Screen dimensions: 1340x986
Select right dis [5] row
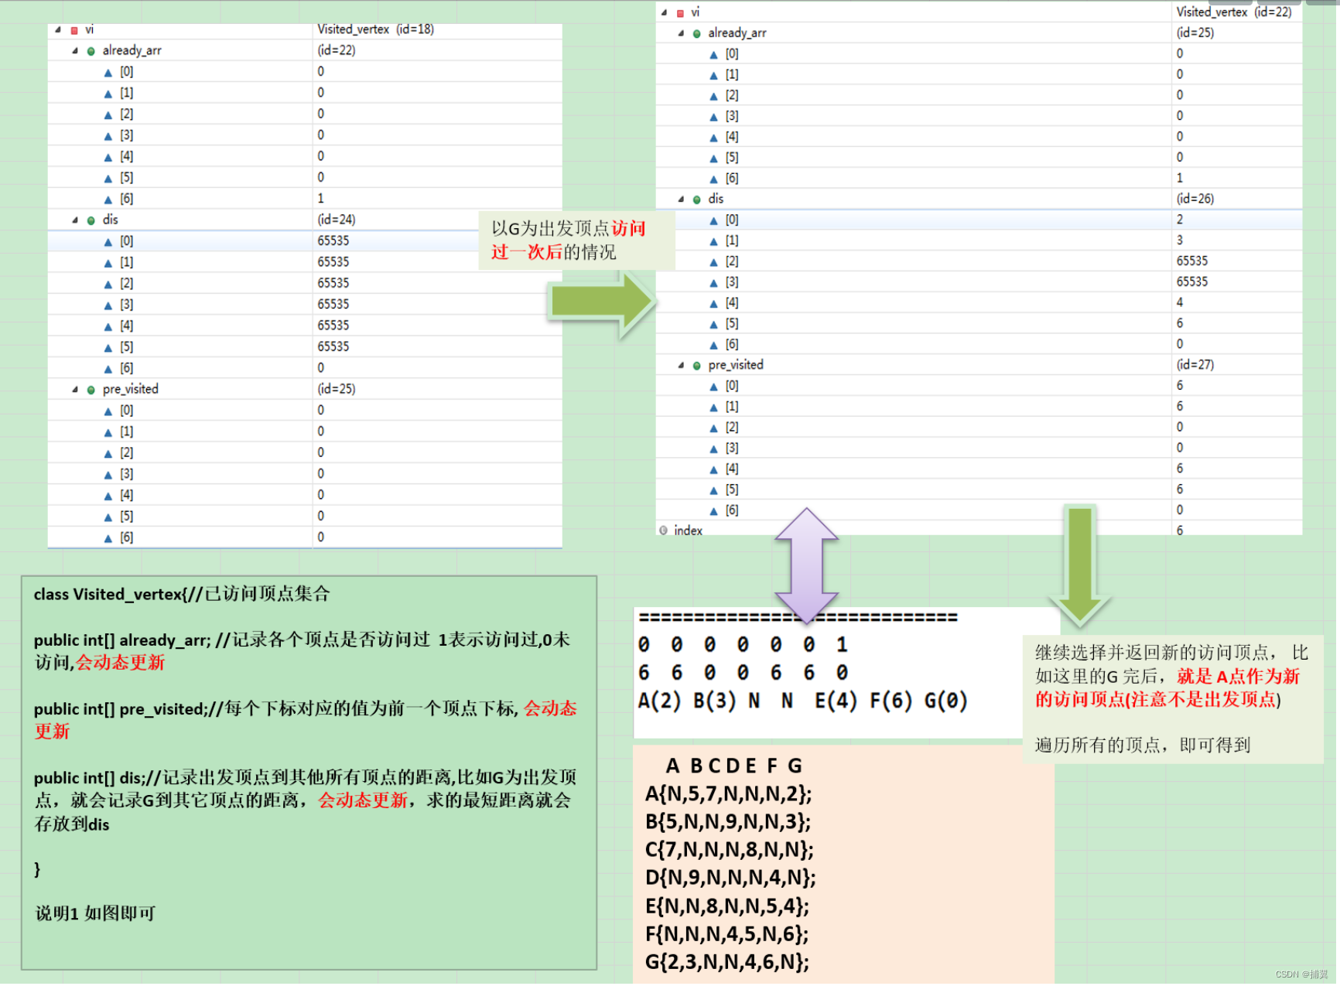coord(979,323)
